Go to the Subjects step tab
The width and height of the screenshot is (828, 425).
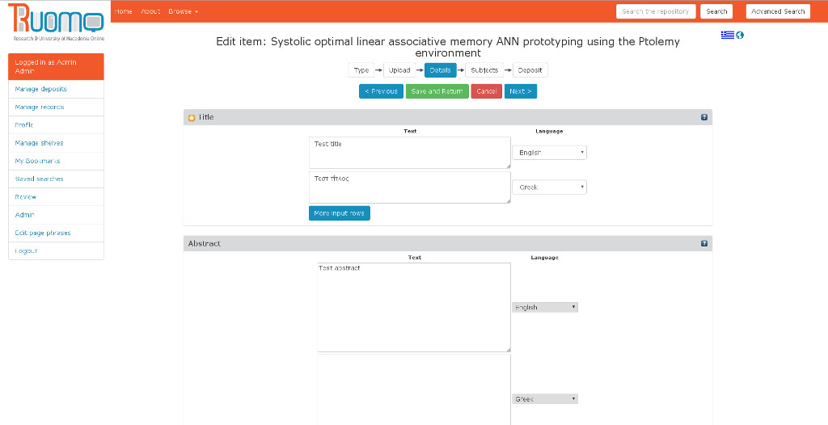(484, 70)
